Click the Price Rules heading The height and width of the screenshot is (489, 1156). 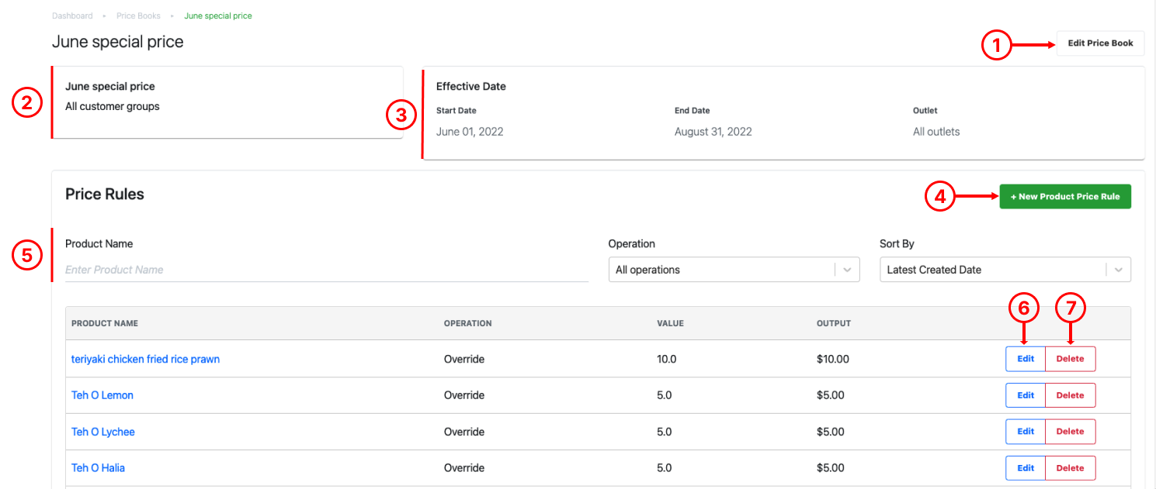[x=105, y=194]
